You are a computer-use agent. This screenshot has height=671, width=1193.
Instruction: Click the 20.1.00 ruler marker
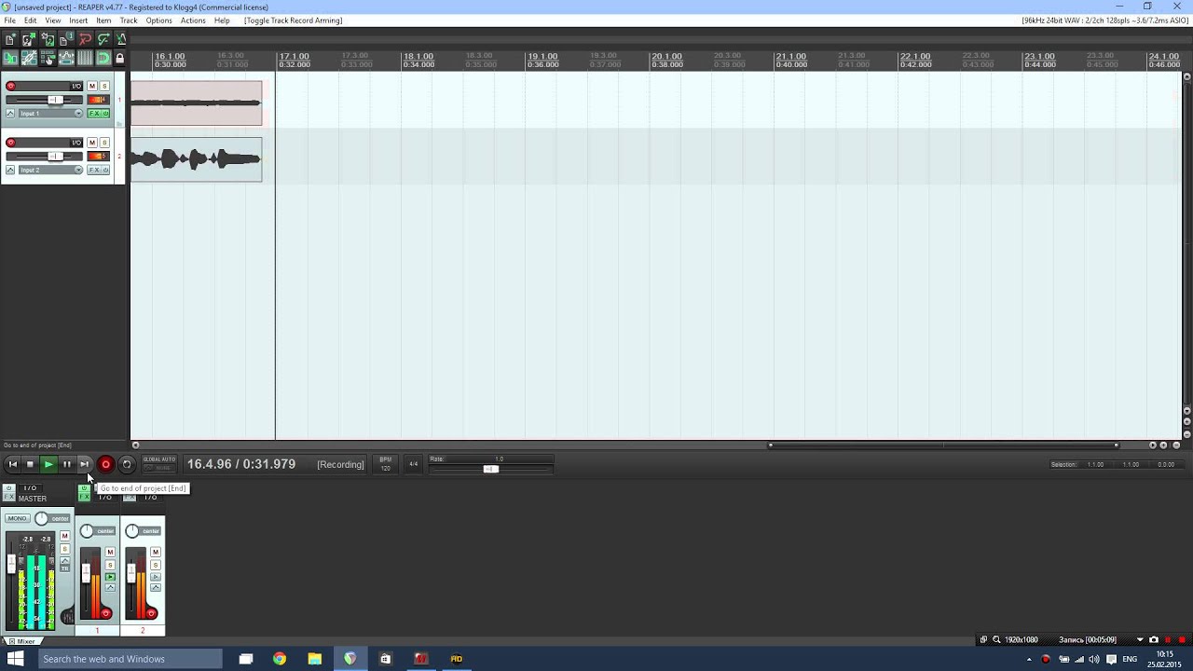(x=666, y=57)
